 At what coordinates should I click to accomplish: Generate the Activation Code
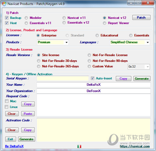pos(27,139)
